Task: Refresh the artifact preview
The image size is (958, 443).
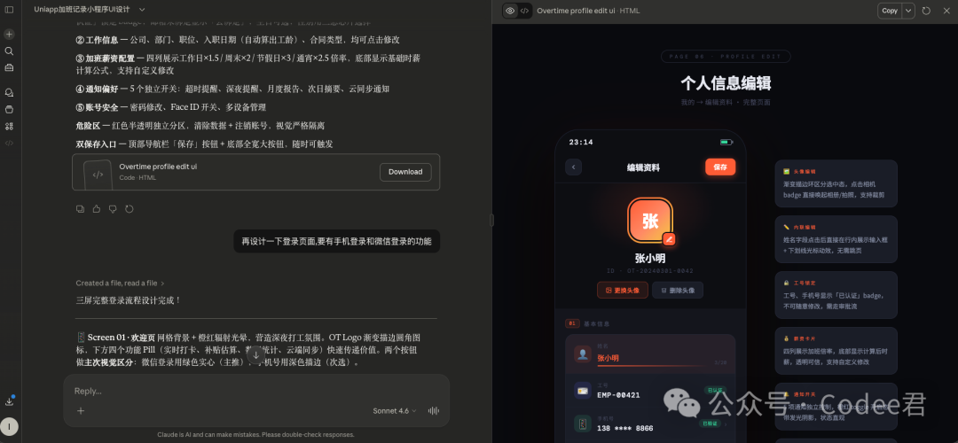Action: 926,11
